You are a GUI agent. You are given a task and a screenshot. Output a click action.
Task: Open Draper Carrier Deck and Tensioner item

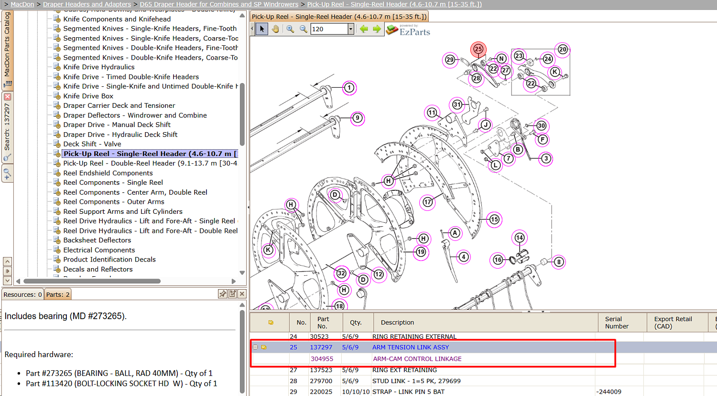point(119,105)
